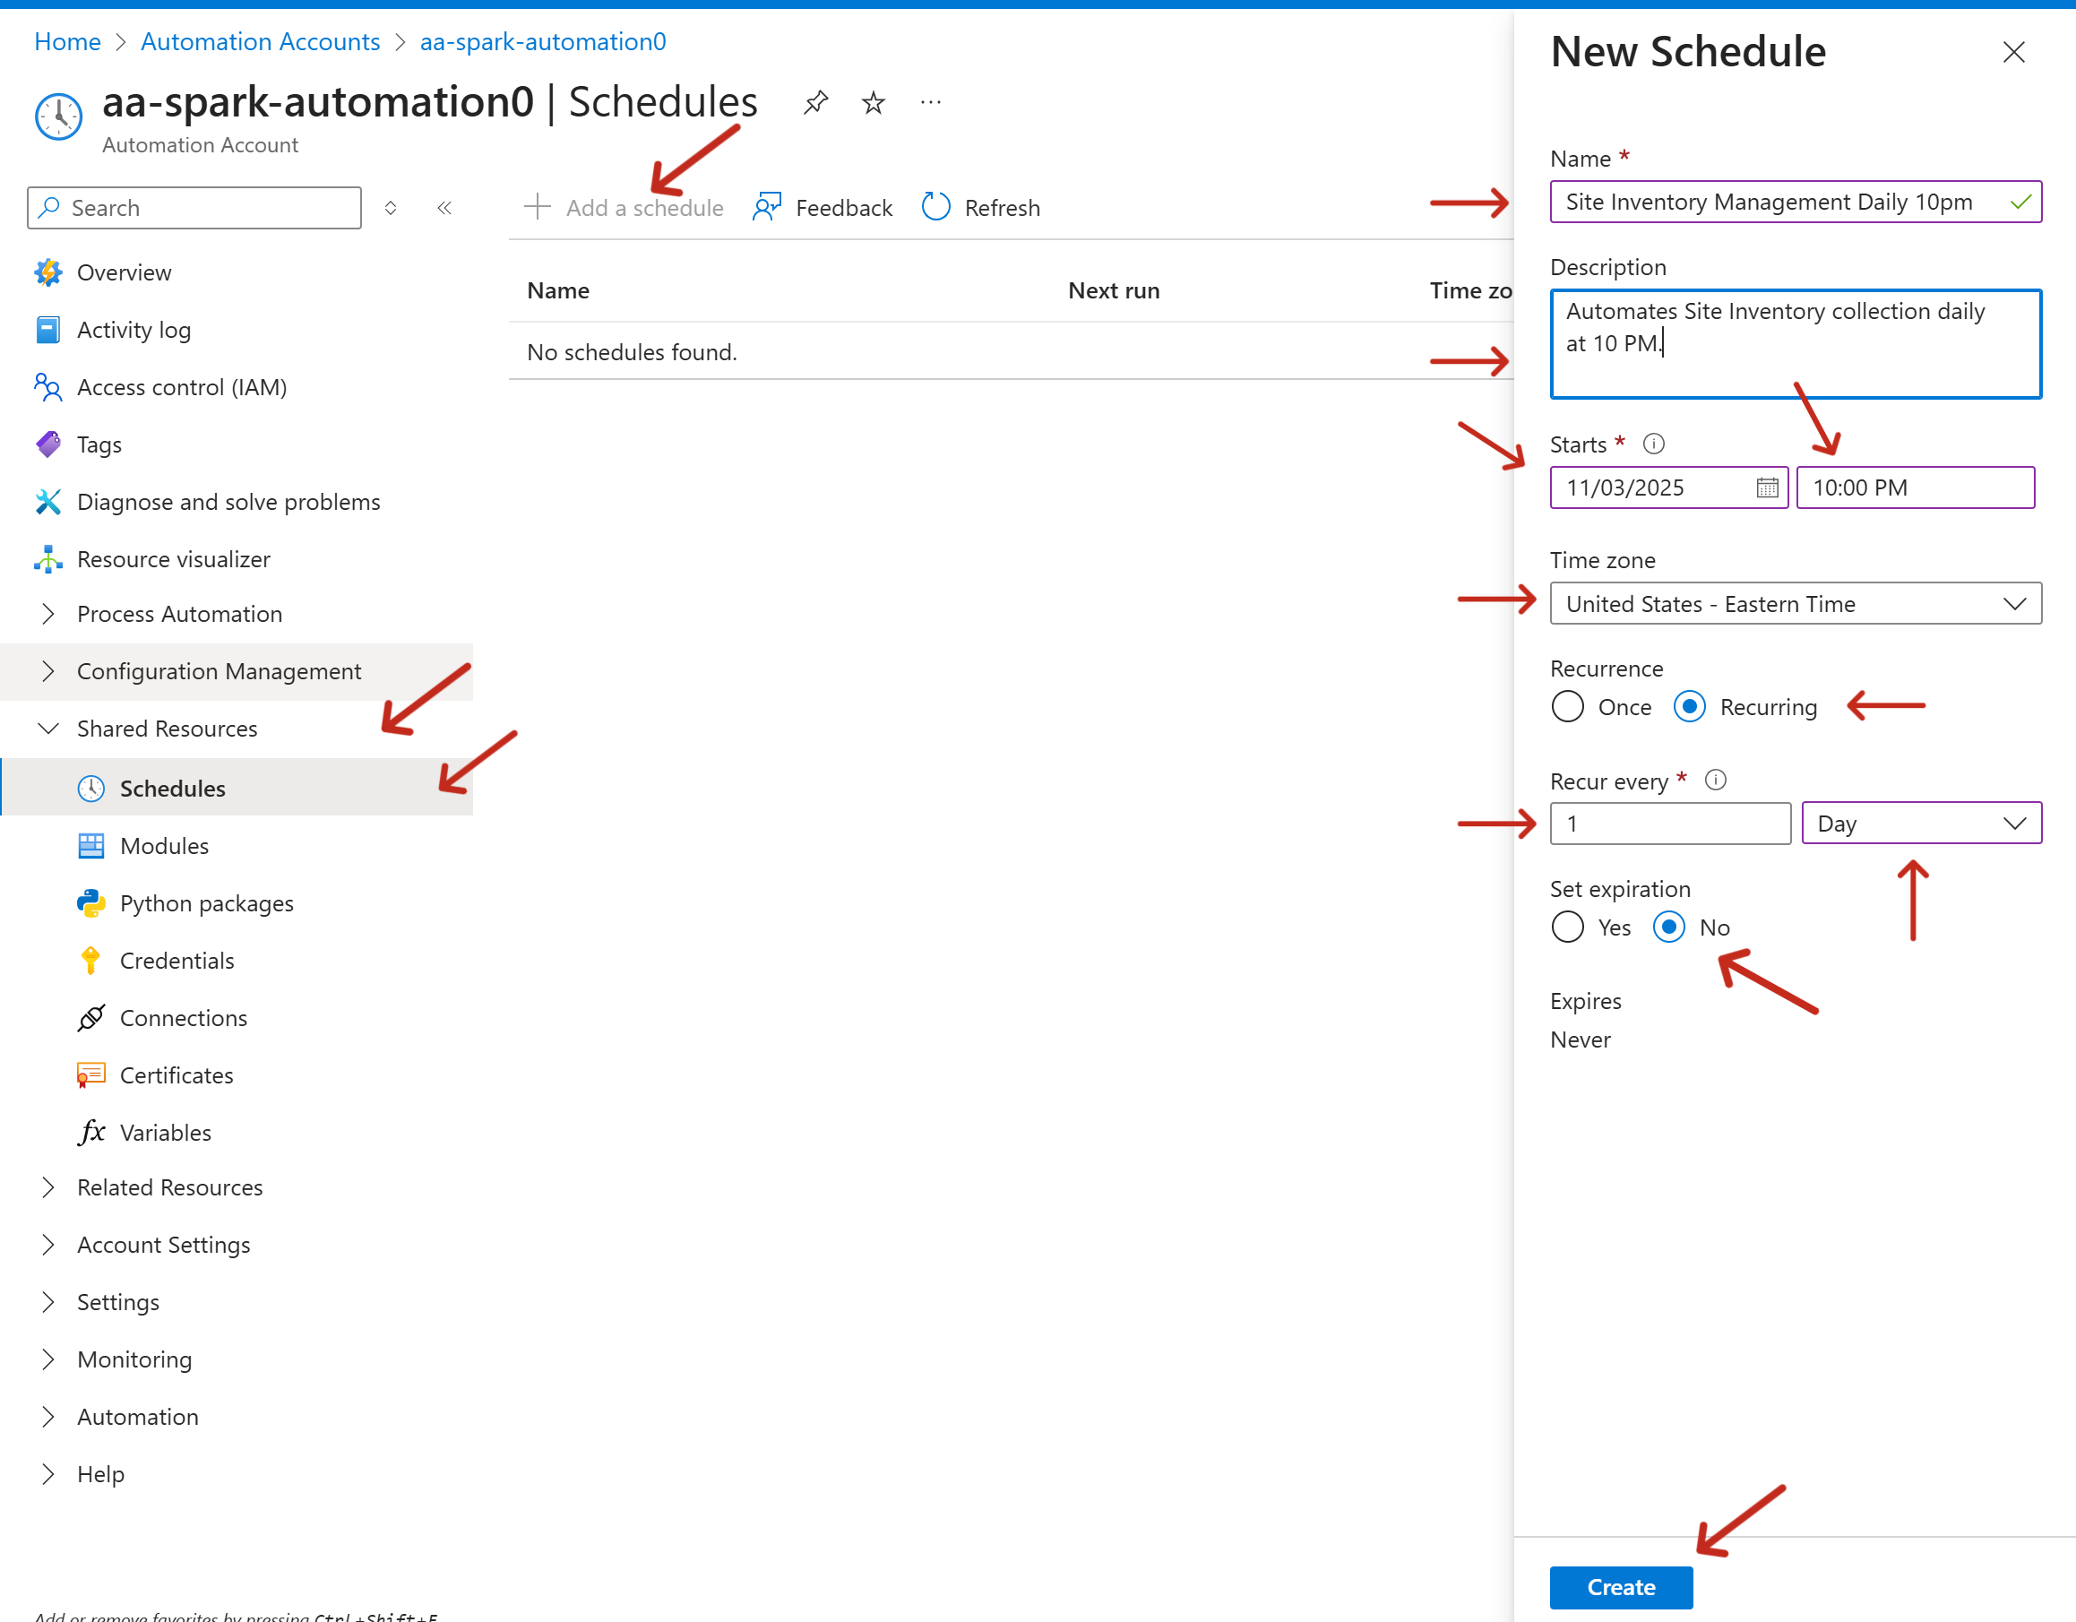
Task: Open the Time zone dropdown
Action: coord(1795,604)
